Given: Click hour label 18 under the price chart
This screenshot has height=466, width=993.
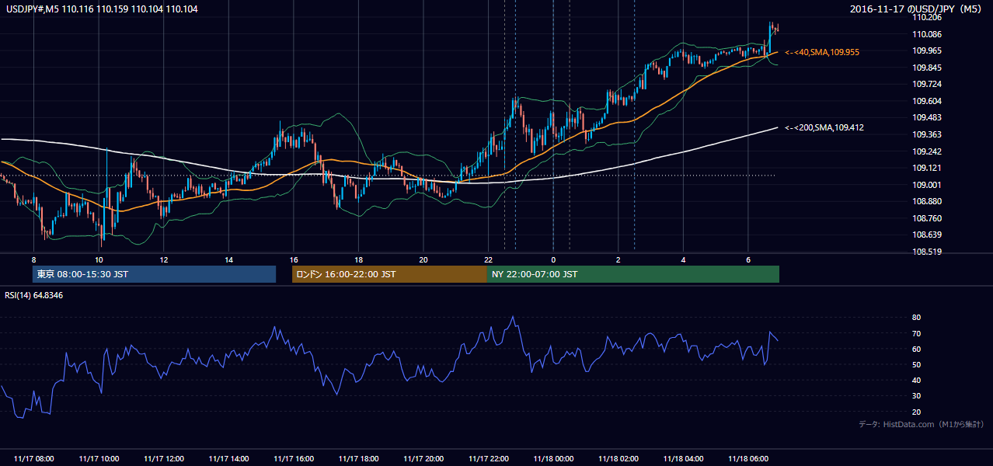Looking at the screenshot, I should pos(358,259).
